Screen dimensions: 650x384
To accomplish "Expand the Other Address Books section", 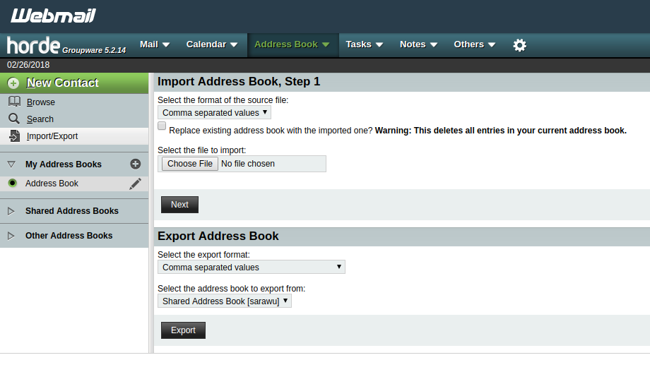I will [11, 236].
